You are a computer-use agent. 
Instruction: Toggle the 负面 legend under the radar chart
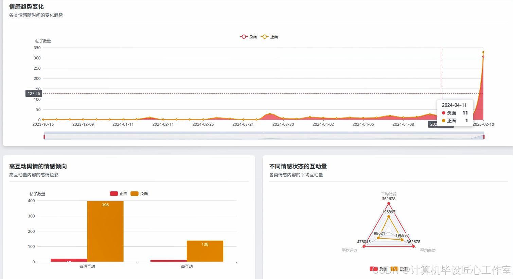pyautogui.click(x=378, y=269)
